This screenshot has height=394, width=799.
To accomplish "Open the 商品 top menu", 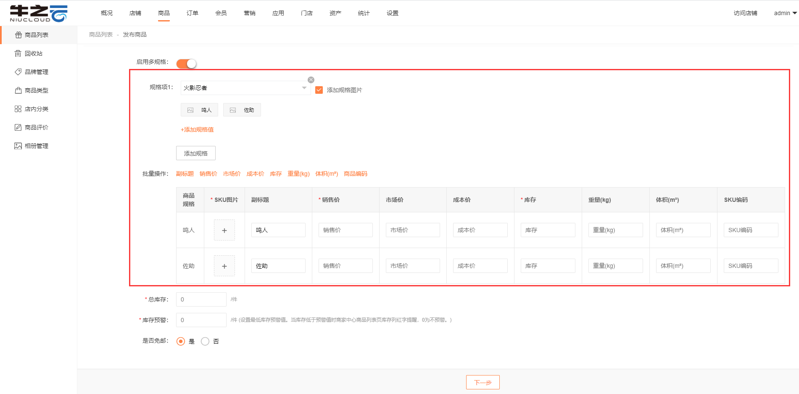I will (x=164, y=13).
